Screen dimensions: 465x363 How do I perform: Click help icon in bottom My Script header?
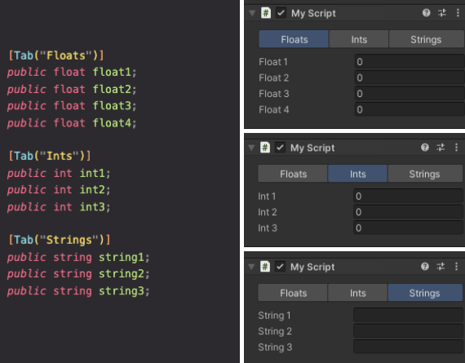[425, 266]
